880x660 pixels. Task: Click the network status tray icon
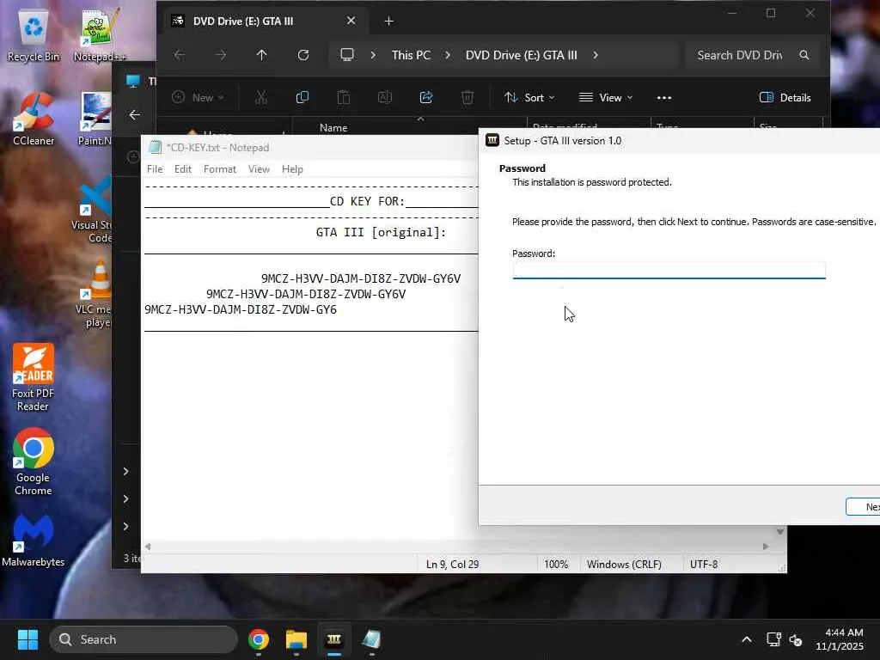pos(773,639)
